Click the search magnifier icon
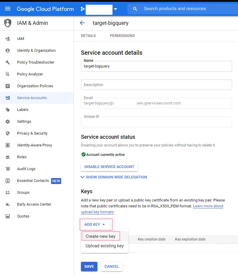The height and width of the screenshot is (276, 238). [x=135, y=9]
